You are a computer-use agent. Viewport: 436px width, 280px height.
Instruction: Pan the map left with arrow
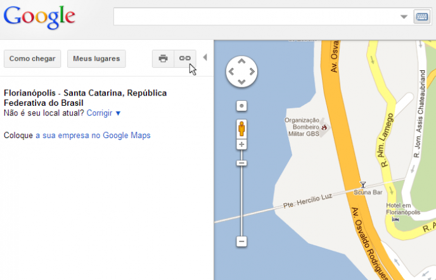coord(231,72)
